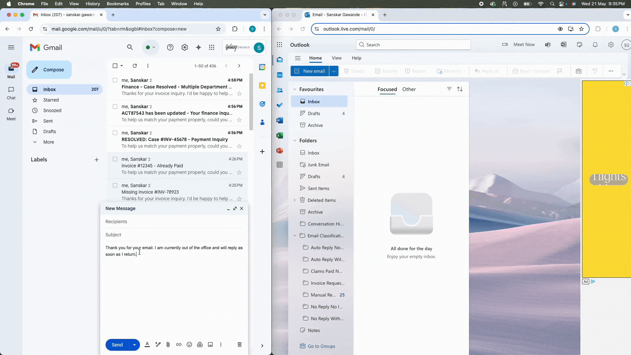The image size is (631, 355).
Task: Click the insert link icon
Action: click(179, 344)
